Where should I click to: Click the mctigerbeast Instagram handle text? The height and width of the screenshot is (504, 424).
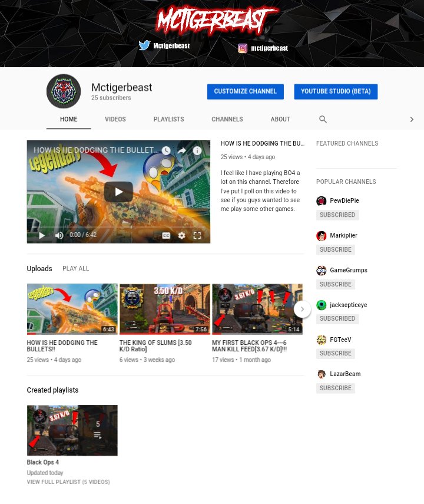pyautogui.click(x=269, y=48)
